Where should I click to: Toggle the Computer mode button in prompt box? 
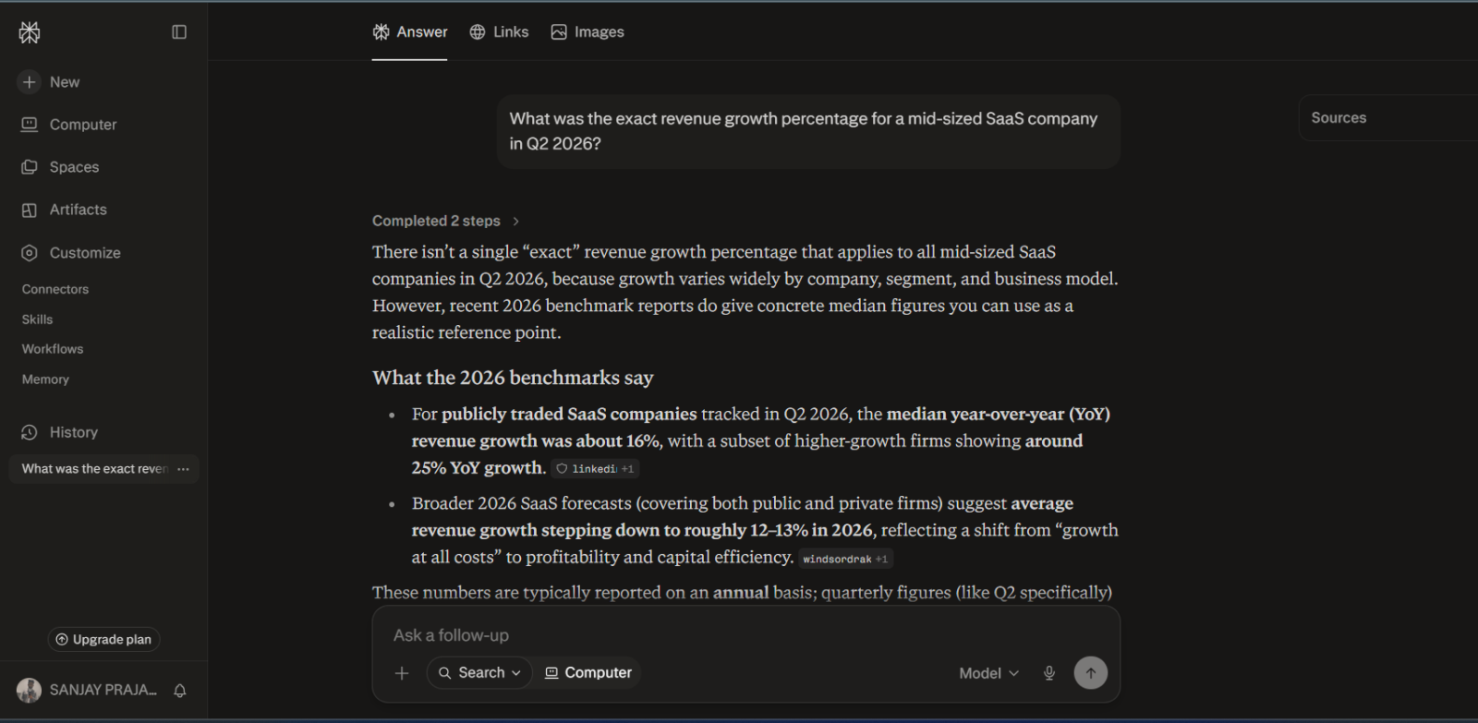coord(588,673)
